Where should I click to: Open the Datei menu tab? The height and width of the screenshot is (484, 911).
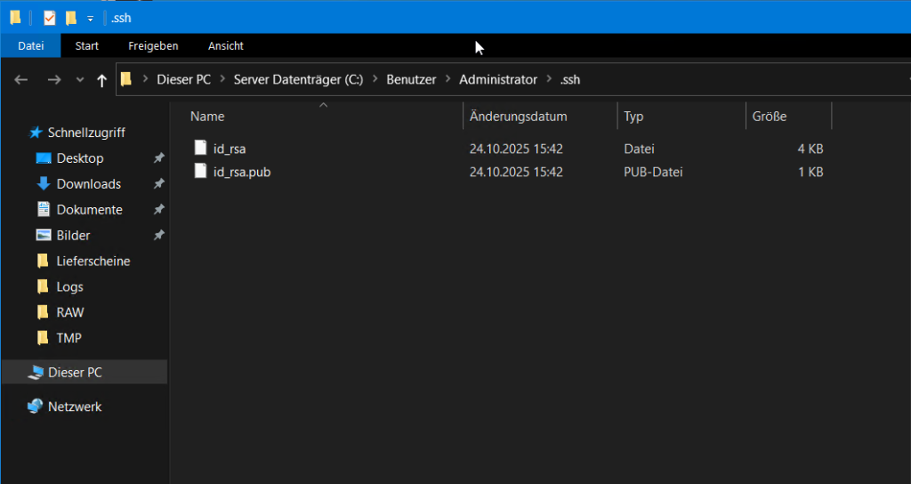pos(30,45)
